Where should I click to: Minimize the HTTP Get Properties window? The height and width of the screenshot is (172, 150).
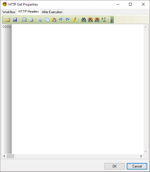click(118, 4)
